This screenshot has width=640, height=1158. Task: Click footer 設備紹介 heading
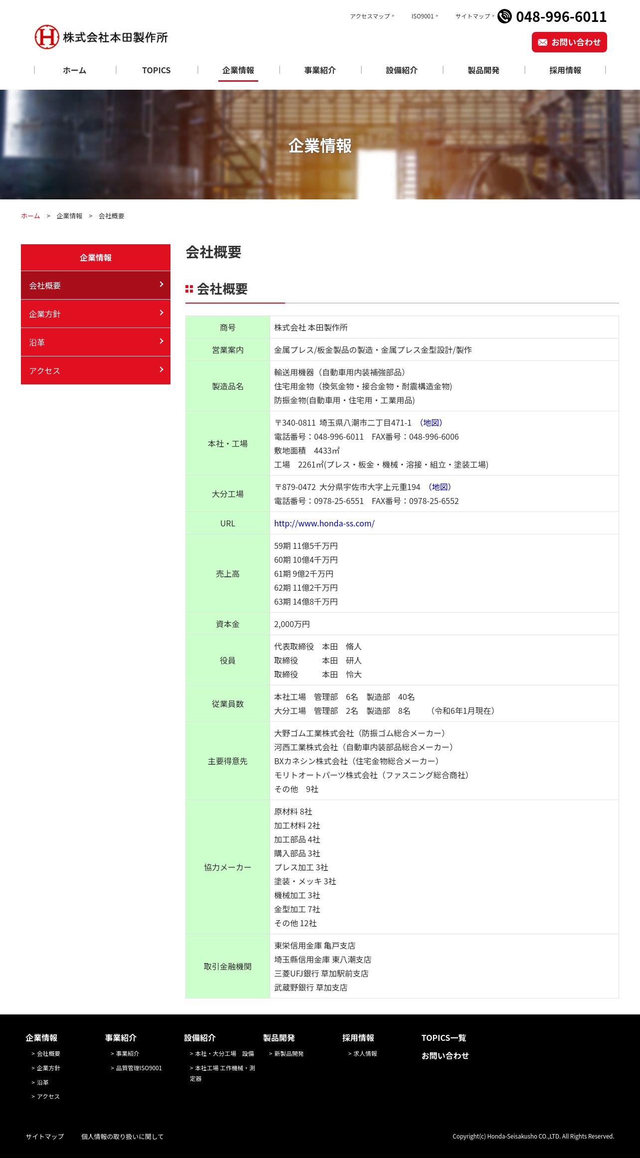point(200,1038)
